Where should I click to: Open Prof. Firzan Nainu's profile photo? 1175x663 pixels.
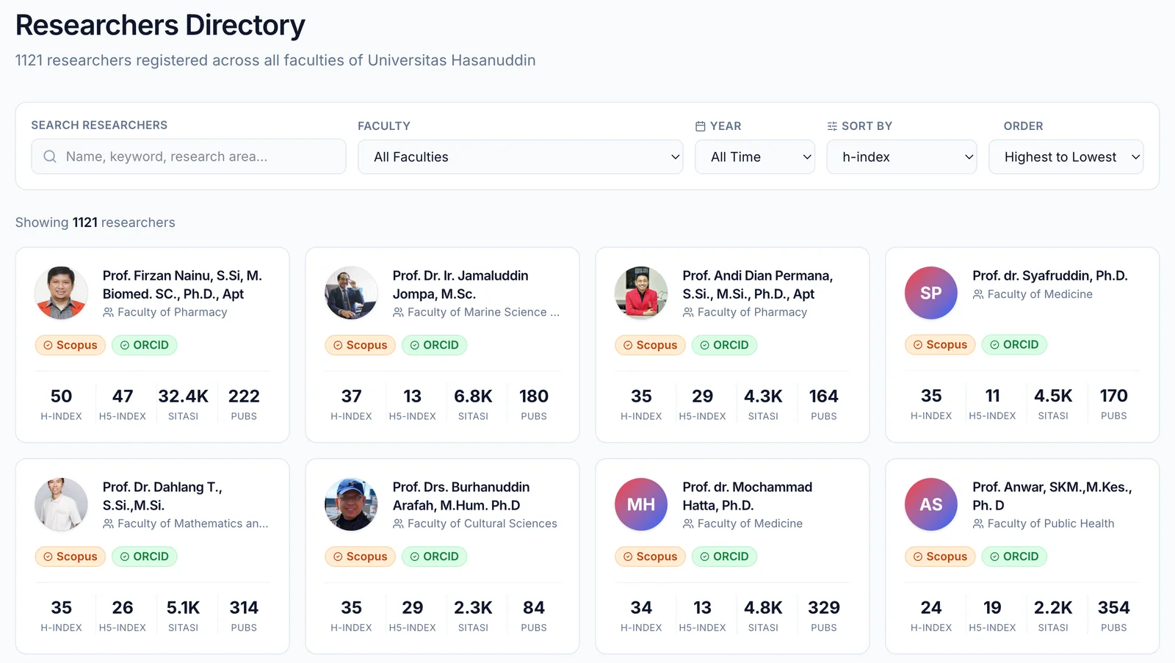(x=62, y=293)
